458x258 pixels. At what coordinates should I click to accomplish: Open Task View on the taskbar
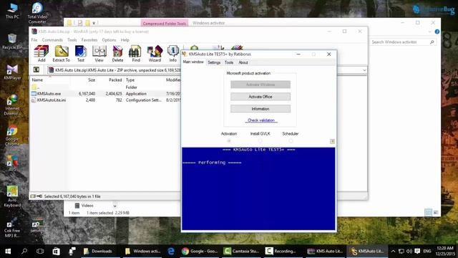click(x=40, y=251)
